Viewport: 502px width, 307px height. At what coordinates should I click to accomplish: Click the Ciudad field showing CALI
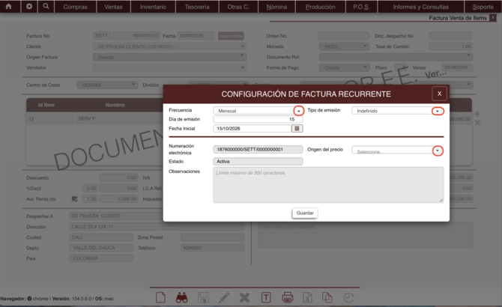(x=101, y=237)
